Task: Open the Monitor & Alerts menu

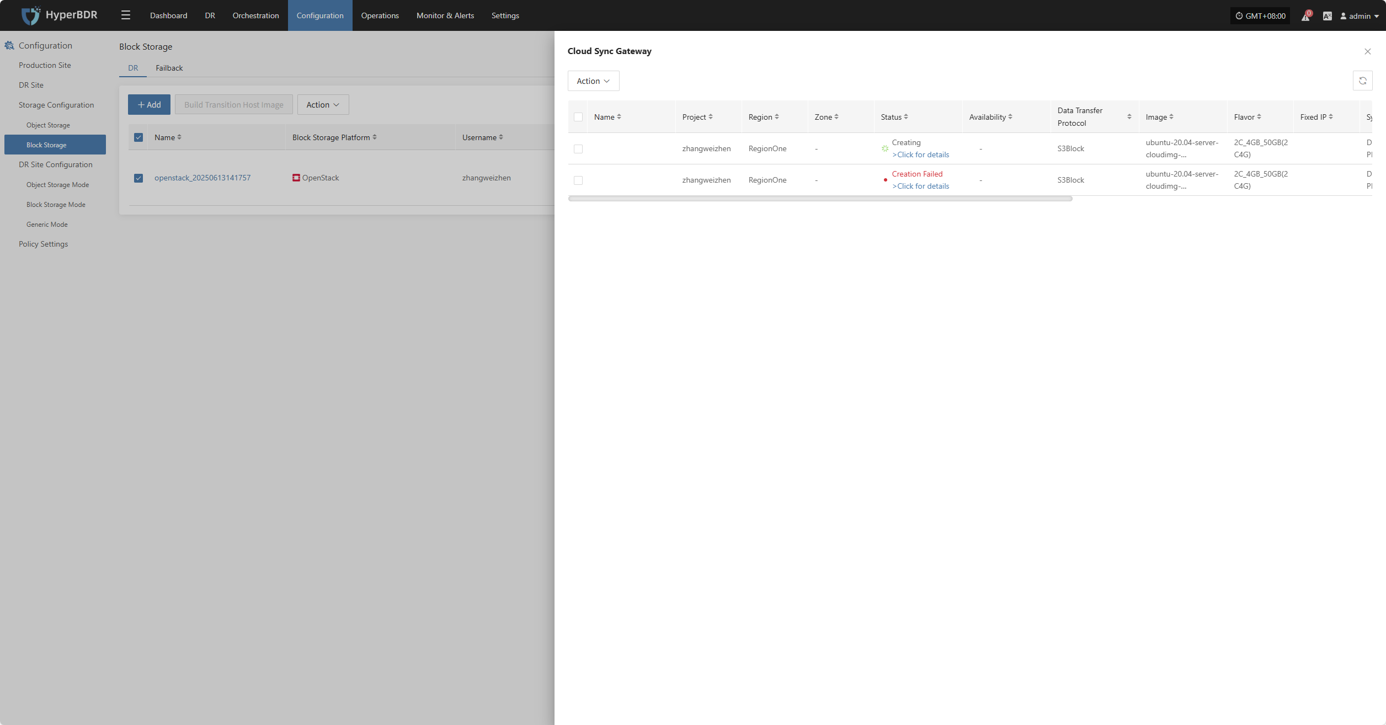Action: click(x=445, y=15)
